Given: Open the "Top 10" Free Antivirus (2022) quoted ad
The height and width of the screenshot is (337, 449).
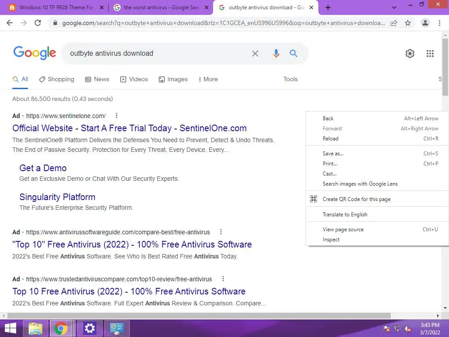Looking at the screenshot, I should tap(132, 244).
